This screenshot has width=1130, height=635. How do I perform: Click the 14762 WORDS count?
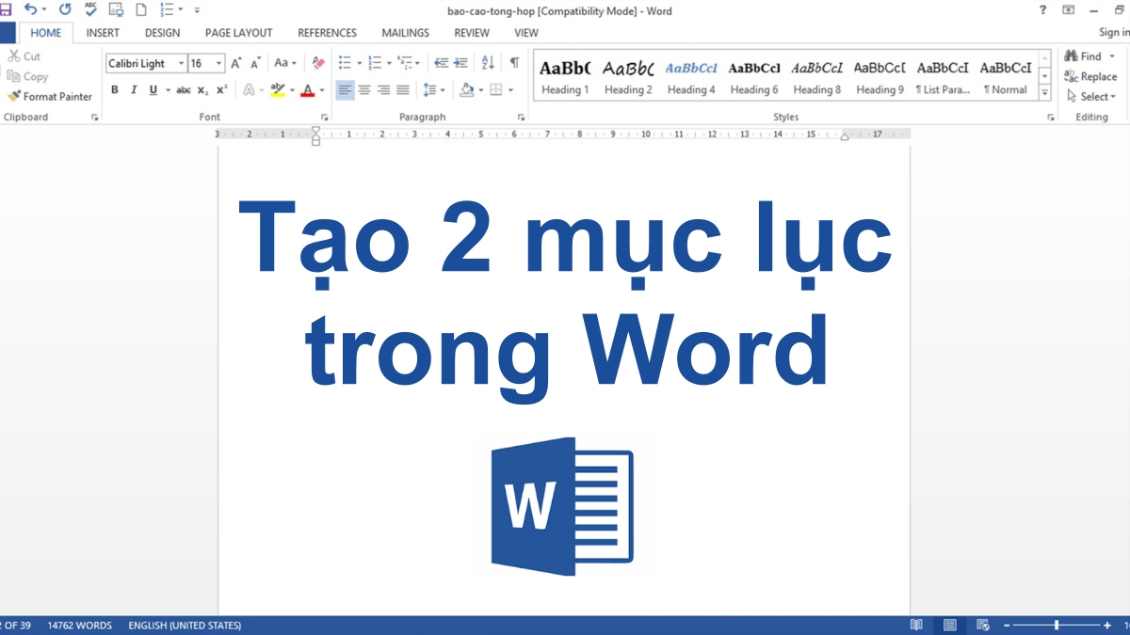coord(80,626)
